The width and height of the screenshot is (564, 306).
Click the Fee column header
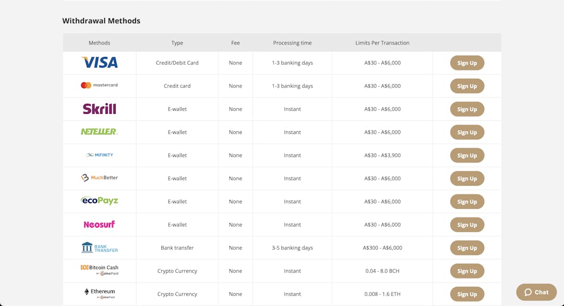pyautogui.click(x=235, y=43)
